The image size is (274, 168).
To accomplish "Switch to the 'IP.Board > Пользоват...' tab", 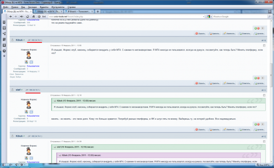I will 79,11.
